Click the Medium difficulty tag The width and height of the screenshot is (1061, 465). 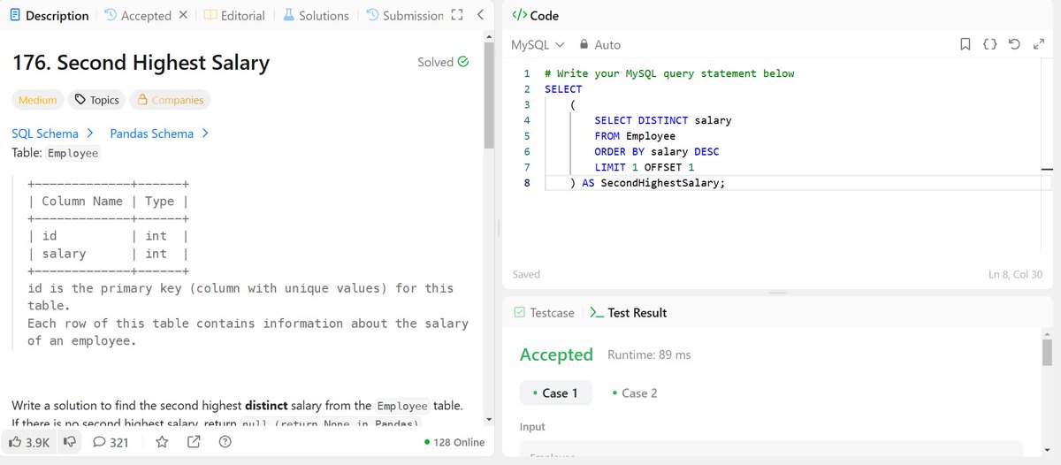[37, 100]
